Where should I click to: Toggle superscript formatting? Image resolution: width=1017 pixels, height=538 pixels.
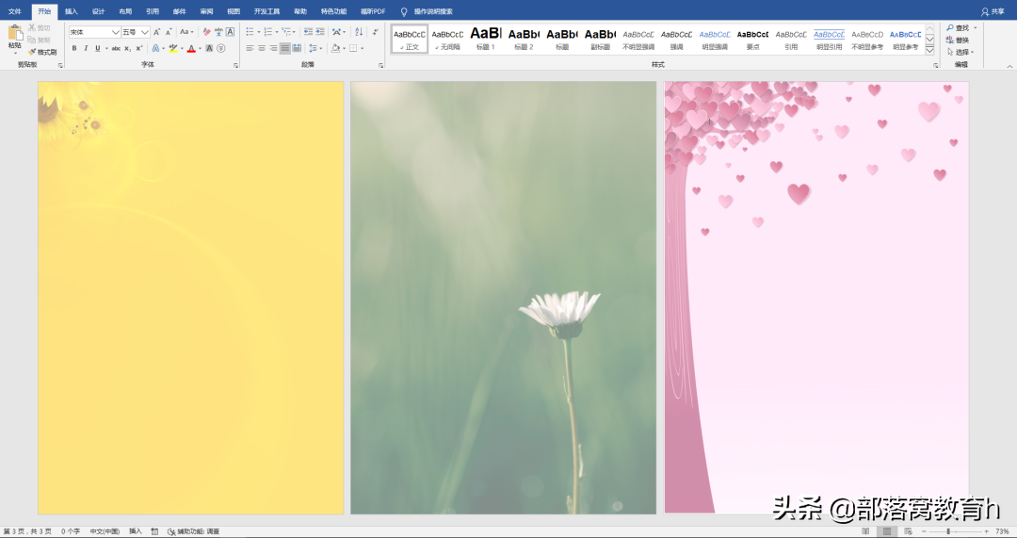[x=138, y=49]
